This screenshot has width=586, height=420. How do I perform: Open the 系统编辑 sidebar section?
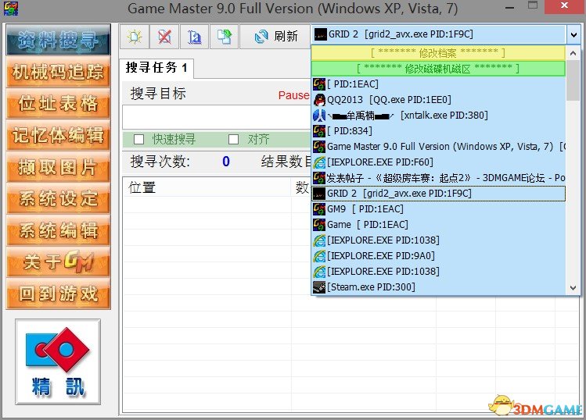coord(59,230)
